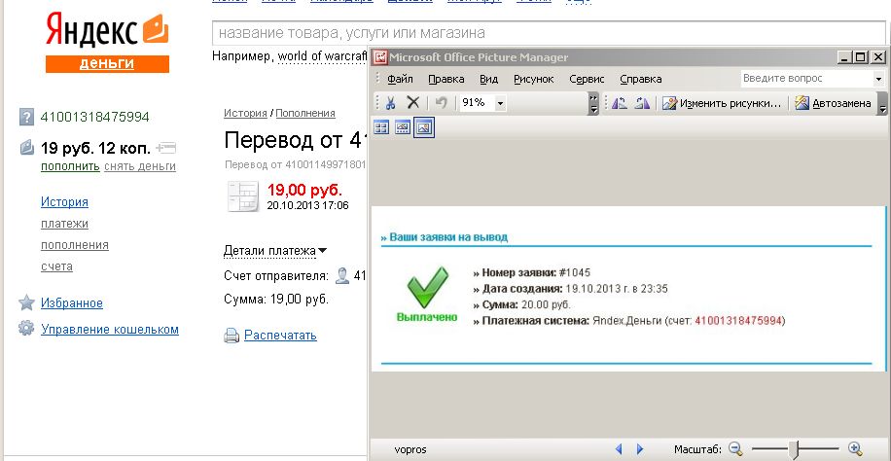Open the Справка menu
891x461 pixels.
pyautogui.click(x=641, y=79)
